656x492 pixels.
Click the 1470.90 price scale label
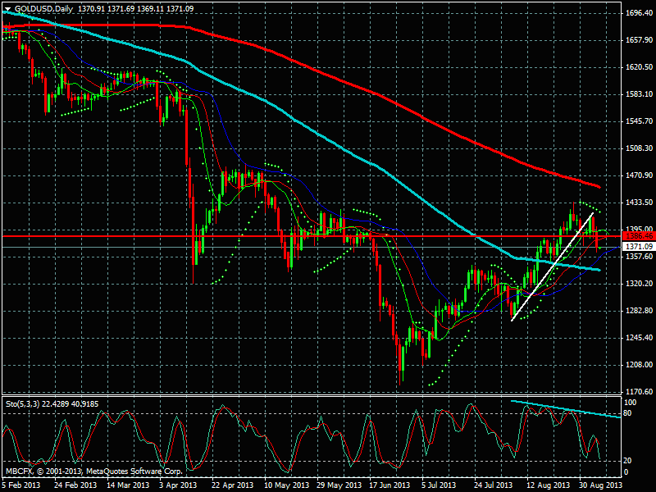coord(636,175)
